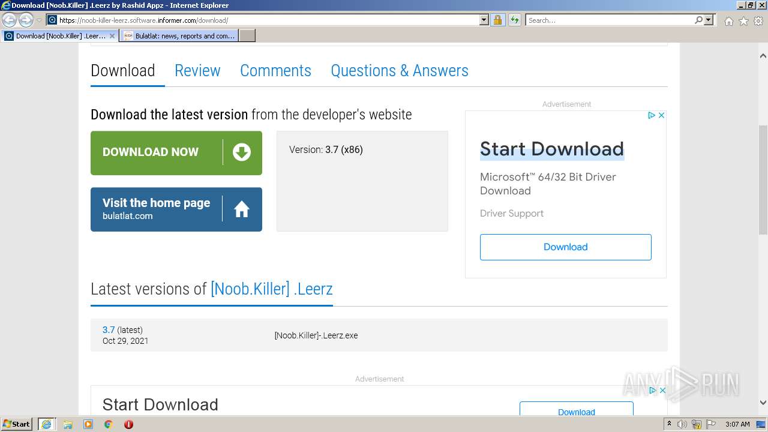Click the refresh page icon

tap(515, 20)
